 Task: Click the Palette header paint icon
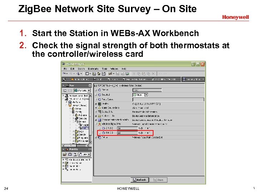pos(67,149)
